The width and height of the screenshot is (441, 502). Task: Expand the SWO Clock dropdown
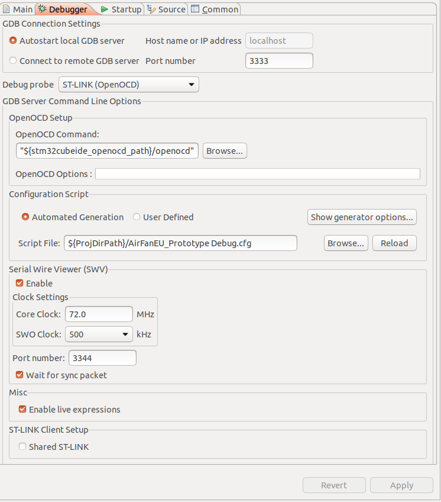coord(99,334)
